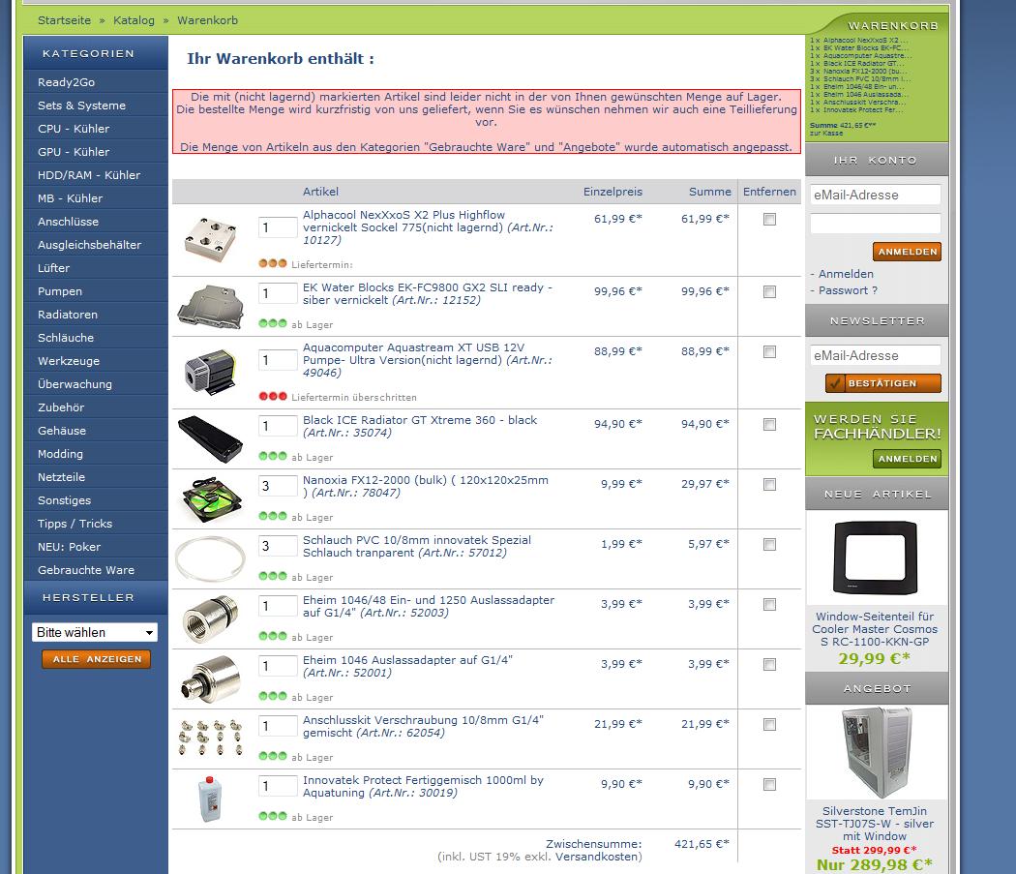Image resolution: width=1016 pixels, height=874 pixels.
Task: Go to Startseite breadcrumb
Action: pyautogui.click(x=64, y=20)
